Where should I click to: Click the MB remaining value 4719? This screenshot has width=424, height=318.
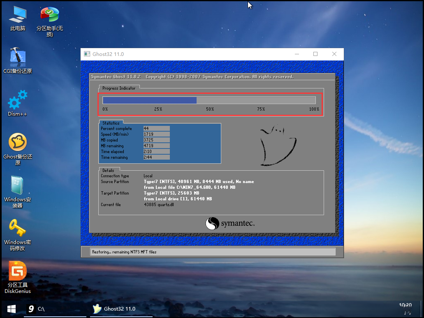157,146
